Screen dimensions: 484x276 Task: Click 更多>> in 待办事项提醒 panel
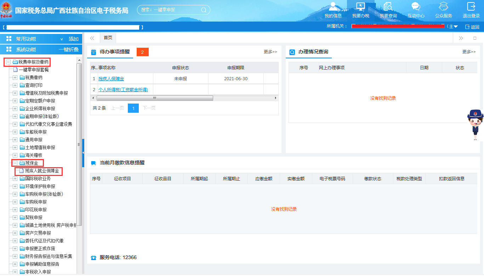coord(270,52)
